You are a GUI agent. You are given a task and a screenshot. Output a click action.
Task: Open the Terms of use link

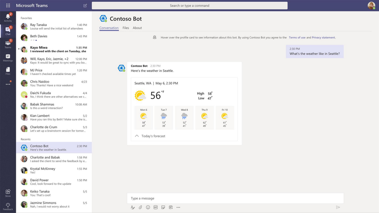(x=297, y=38)
